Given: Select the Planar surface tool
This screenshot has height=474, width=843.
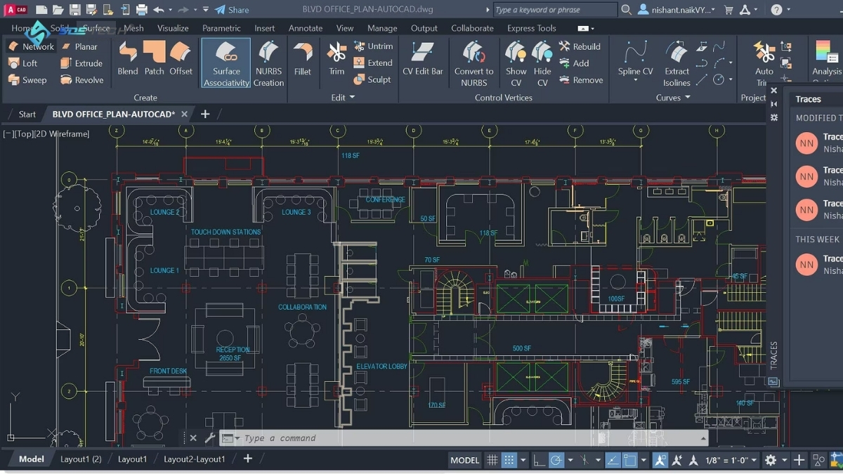Looking at the screenshot, I should point(79,46).
